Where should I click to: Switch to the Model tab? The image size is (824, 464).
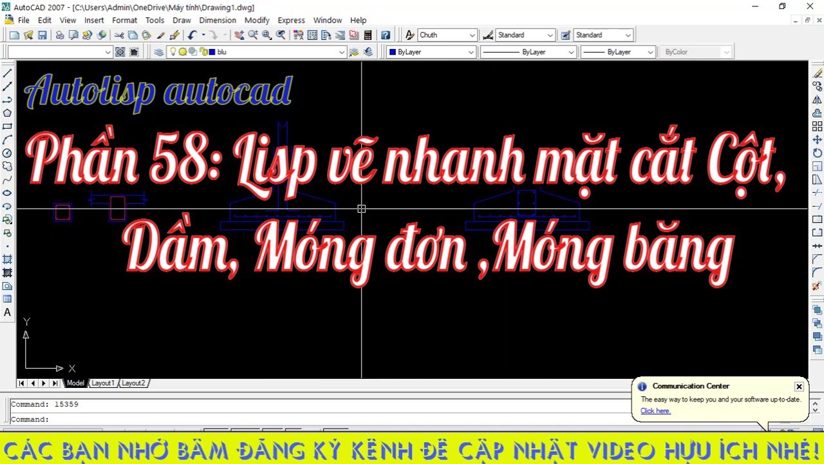click(75, 383)
